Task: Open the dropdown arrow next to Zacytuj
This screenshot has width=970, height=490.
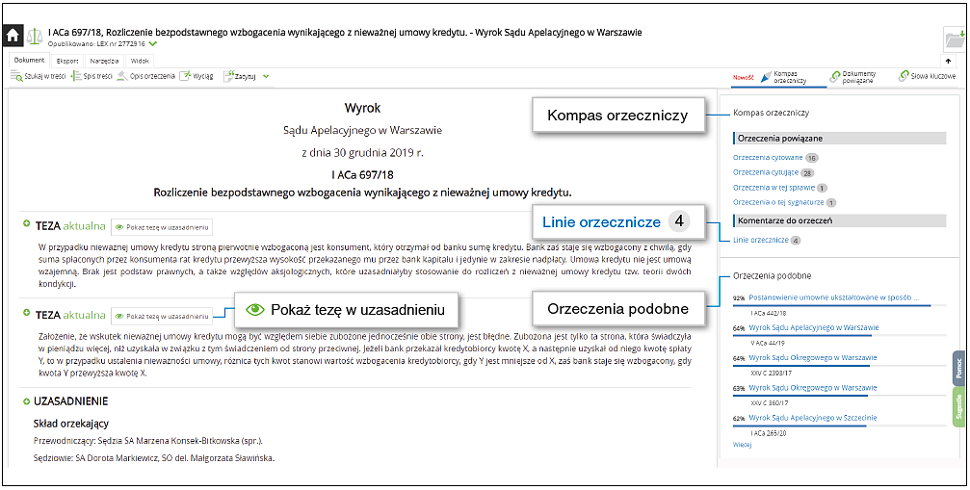Action: coord(266,76)
